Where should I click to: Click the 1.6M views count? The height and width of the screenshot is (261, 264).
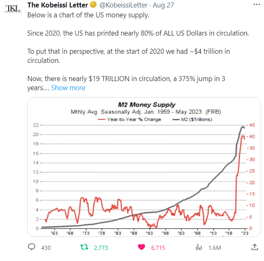215,248
